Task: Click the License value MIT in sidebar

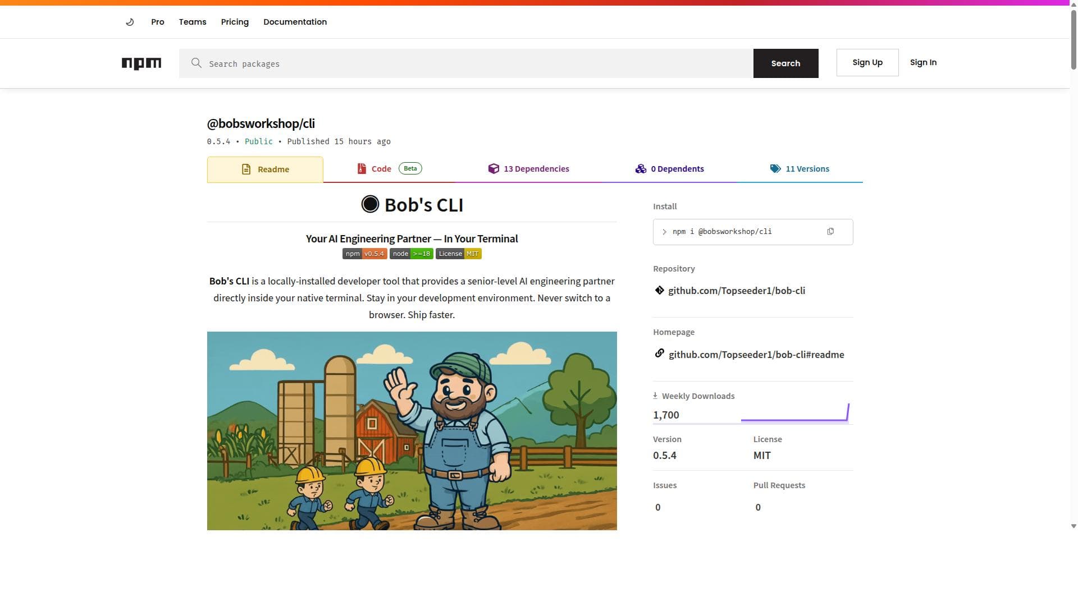Action: [x=762, y=456]
